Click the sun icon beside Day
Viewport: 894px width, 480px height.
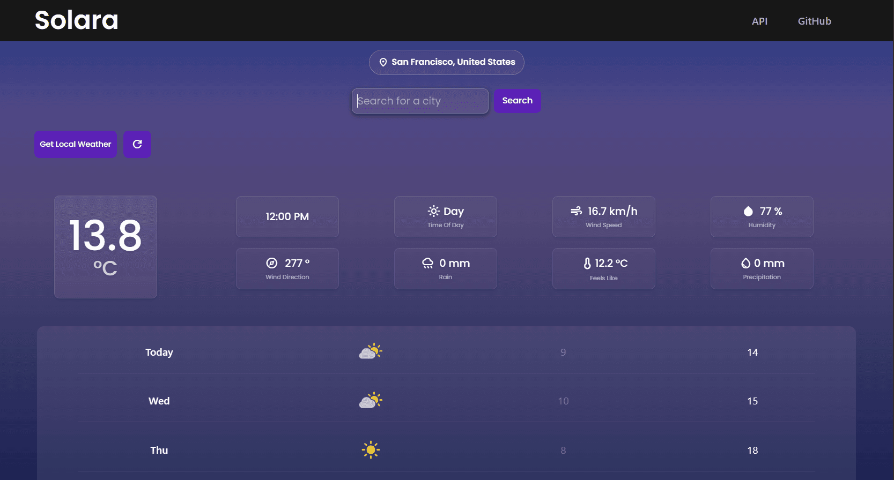433,211
